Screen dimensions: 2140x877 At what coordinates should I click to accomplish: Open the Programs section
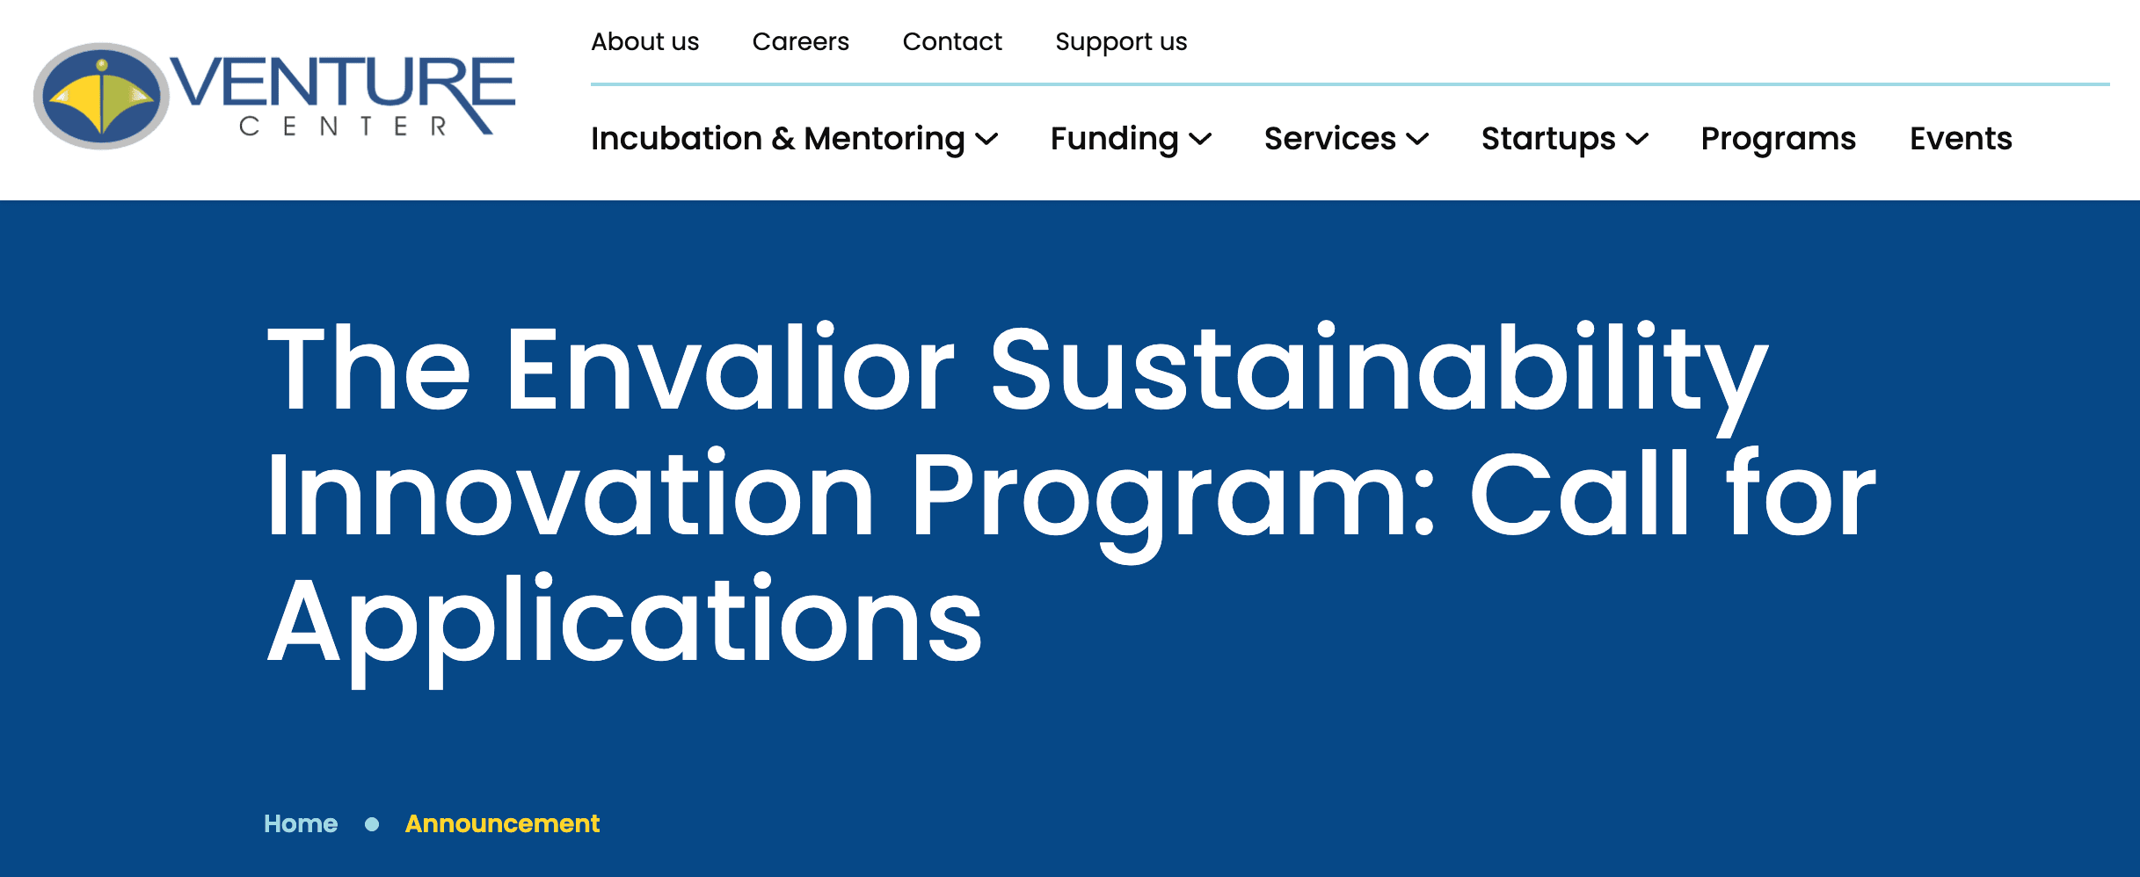tap(1777, 138)
